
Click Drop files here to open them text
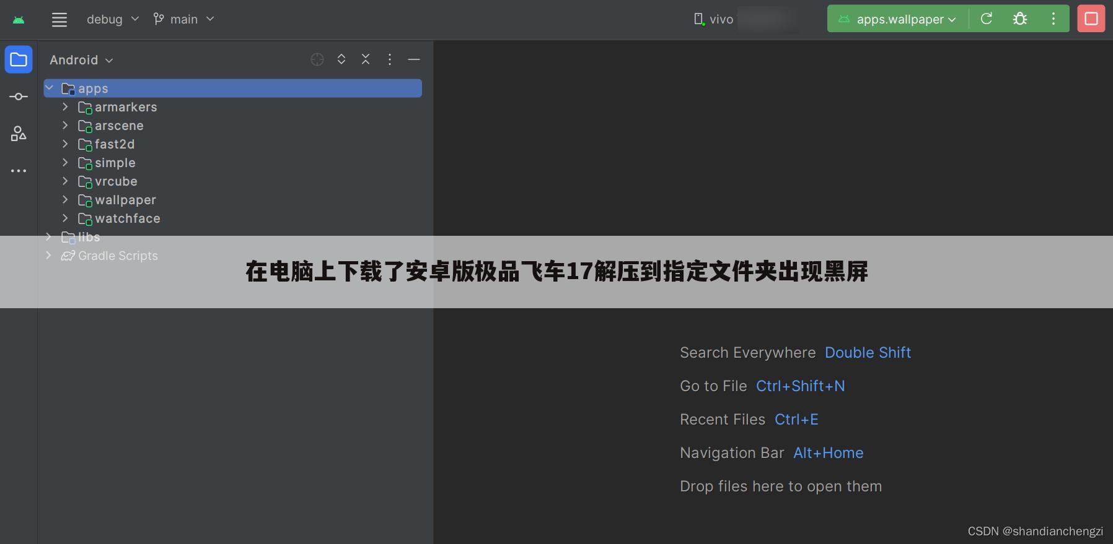coord(781,486)
